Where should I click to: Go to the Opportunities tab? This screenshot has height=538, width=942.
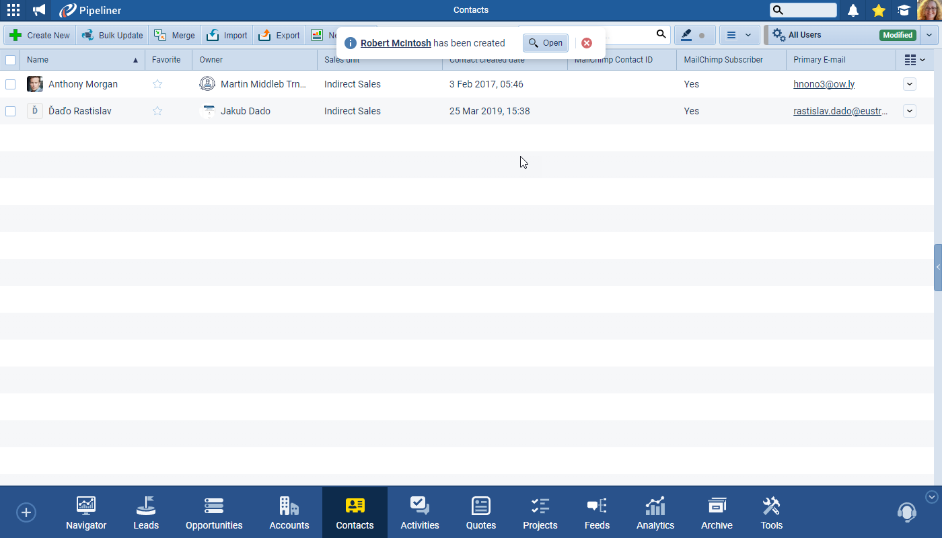pyautogui.click(x=214, y=513)
